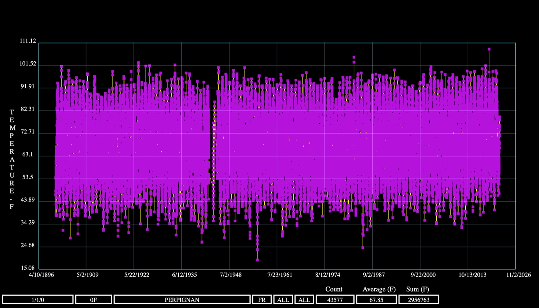Select the 5/2/1909 x-axis date label
The height and width of the screenshot is (308, 539).
click(88, 275)
